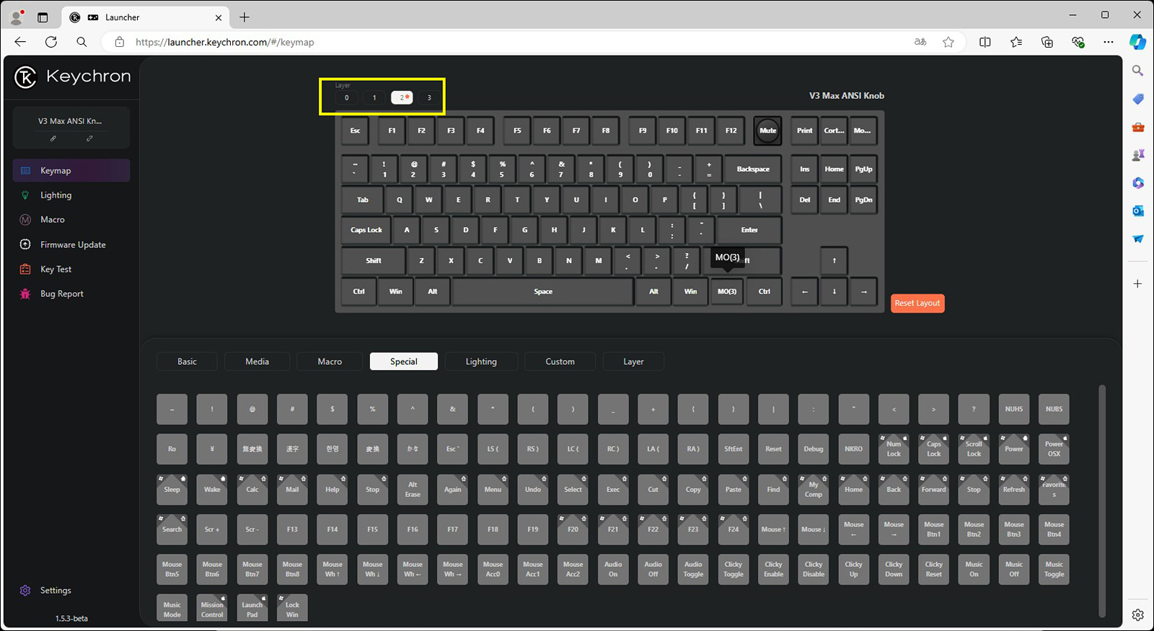Select the Enter key on the layout
Image resolution: width=1154 pixels, height=631 pixels.
tap(749, 230)
